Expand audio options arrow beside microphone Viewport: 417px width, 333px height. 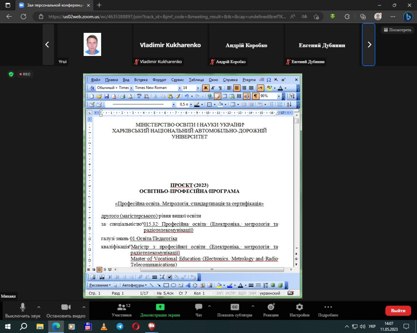click(39, 307)
